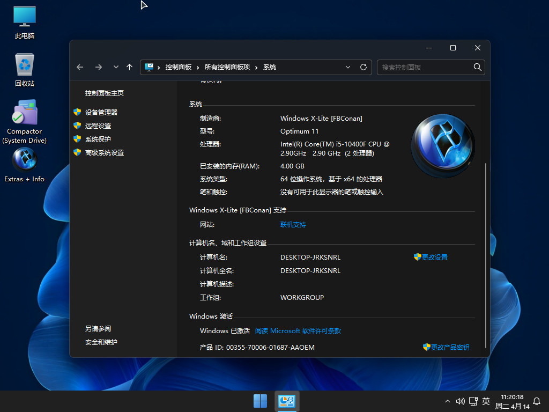Open the notification bell in taskbar
This screenshot has width=549, height=412.
pos(537,401)
